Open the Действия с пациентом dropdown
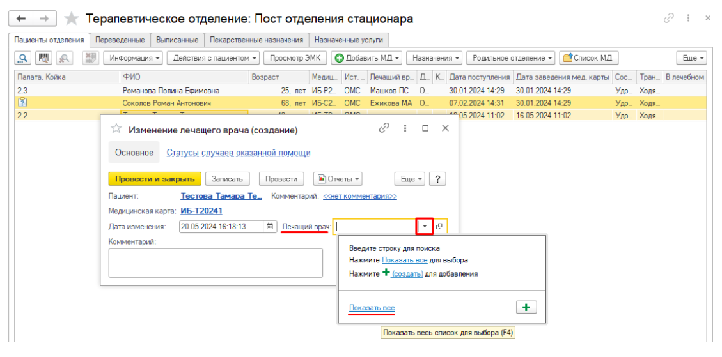 pyautogui.click(x=213, y=58)
